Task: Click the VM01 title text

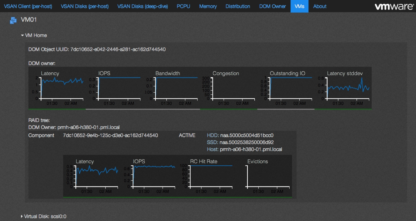Action: click(29, 20)
